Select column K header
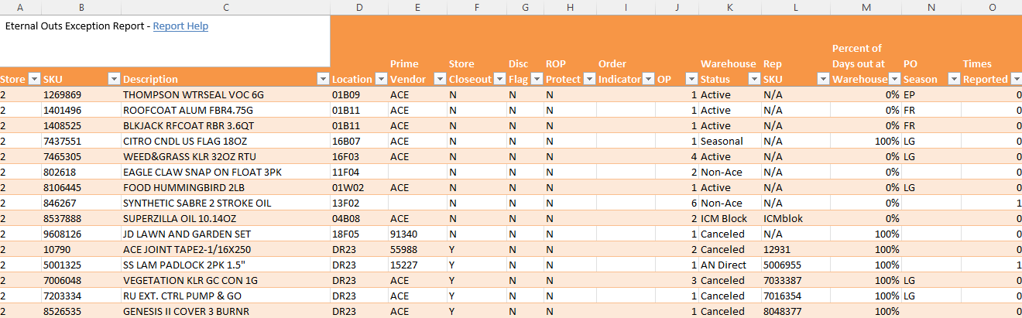The height and width of the screenshot is (318, 1022). click(x=729, y=7)
